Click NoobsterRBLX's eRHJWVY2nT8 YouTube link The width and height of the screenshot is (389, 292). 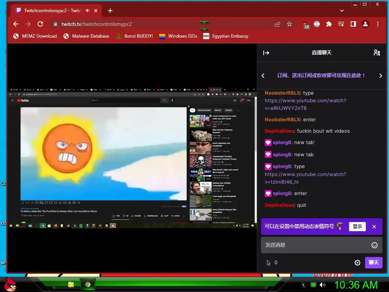305,104
